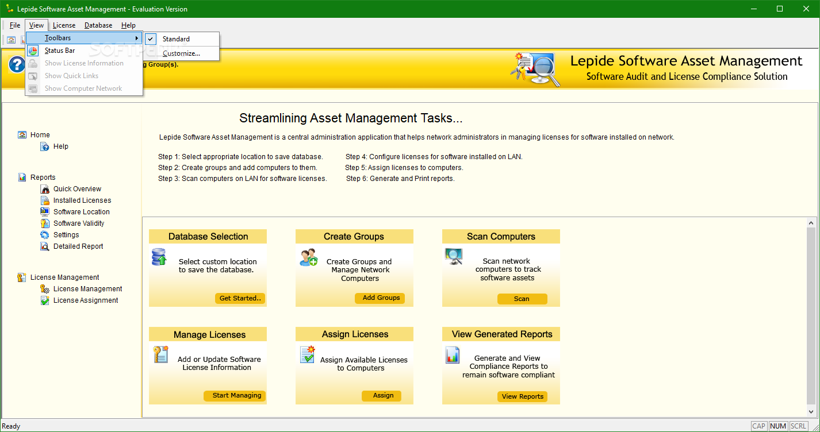820x432 pixels.
Task: Open the Detailed Report item
Action: click(78, 246)
